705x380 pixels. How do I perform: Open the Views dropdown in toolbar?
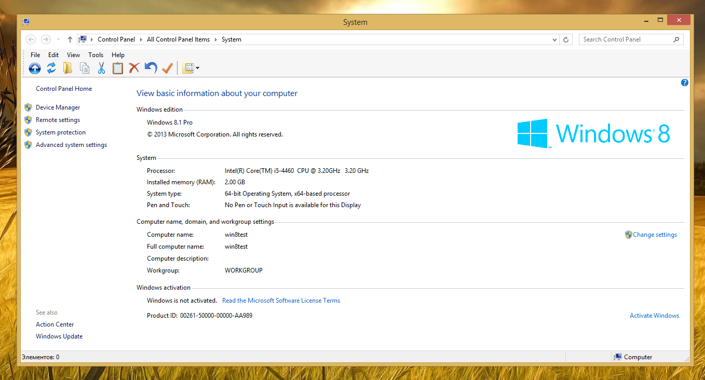[191, 68]
